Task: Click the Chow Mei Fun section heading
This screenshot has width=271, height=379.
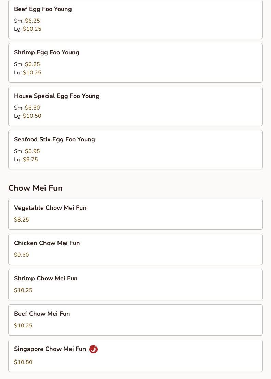Action: (x=35, y=188)
